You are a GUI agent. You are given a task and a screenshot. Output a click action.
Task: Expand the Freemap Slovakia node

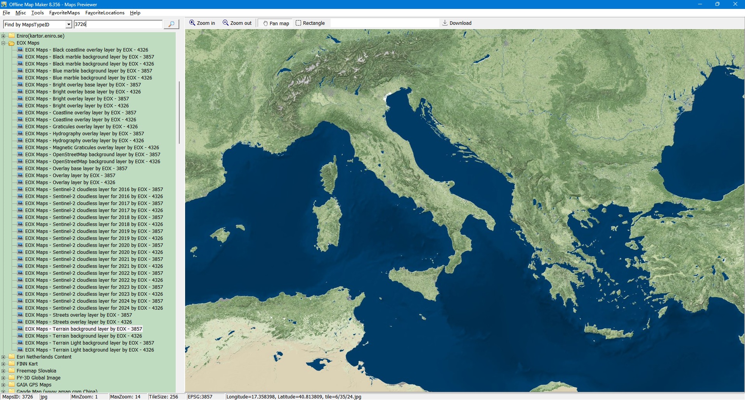click(3, 371)
